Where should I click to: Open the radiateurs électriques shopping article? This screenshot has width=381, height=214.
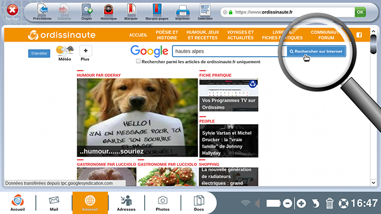tap(229, 177)
